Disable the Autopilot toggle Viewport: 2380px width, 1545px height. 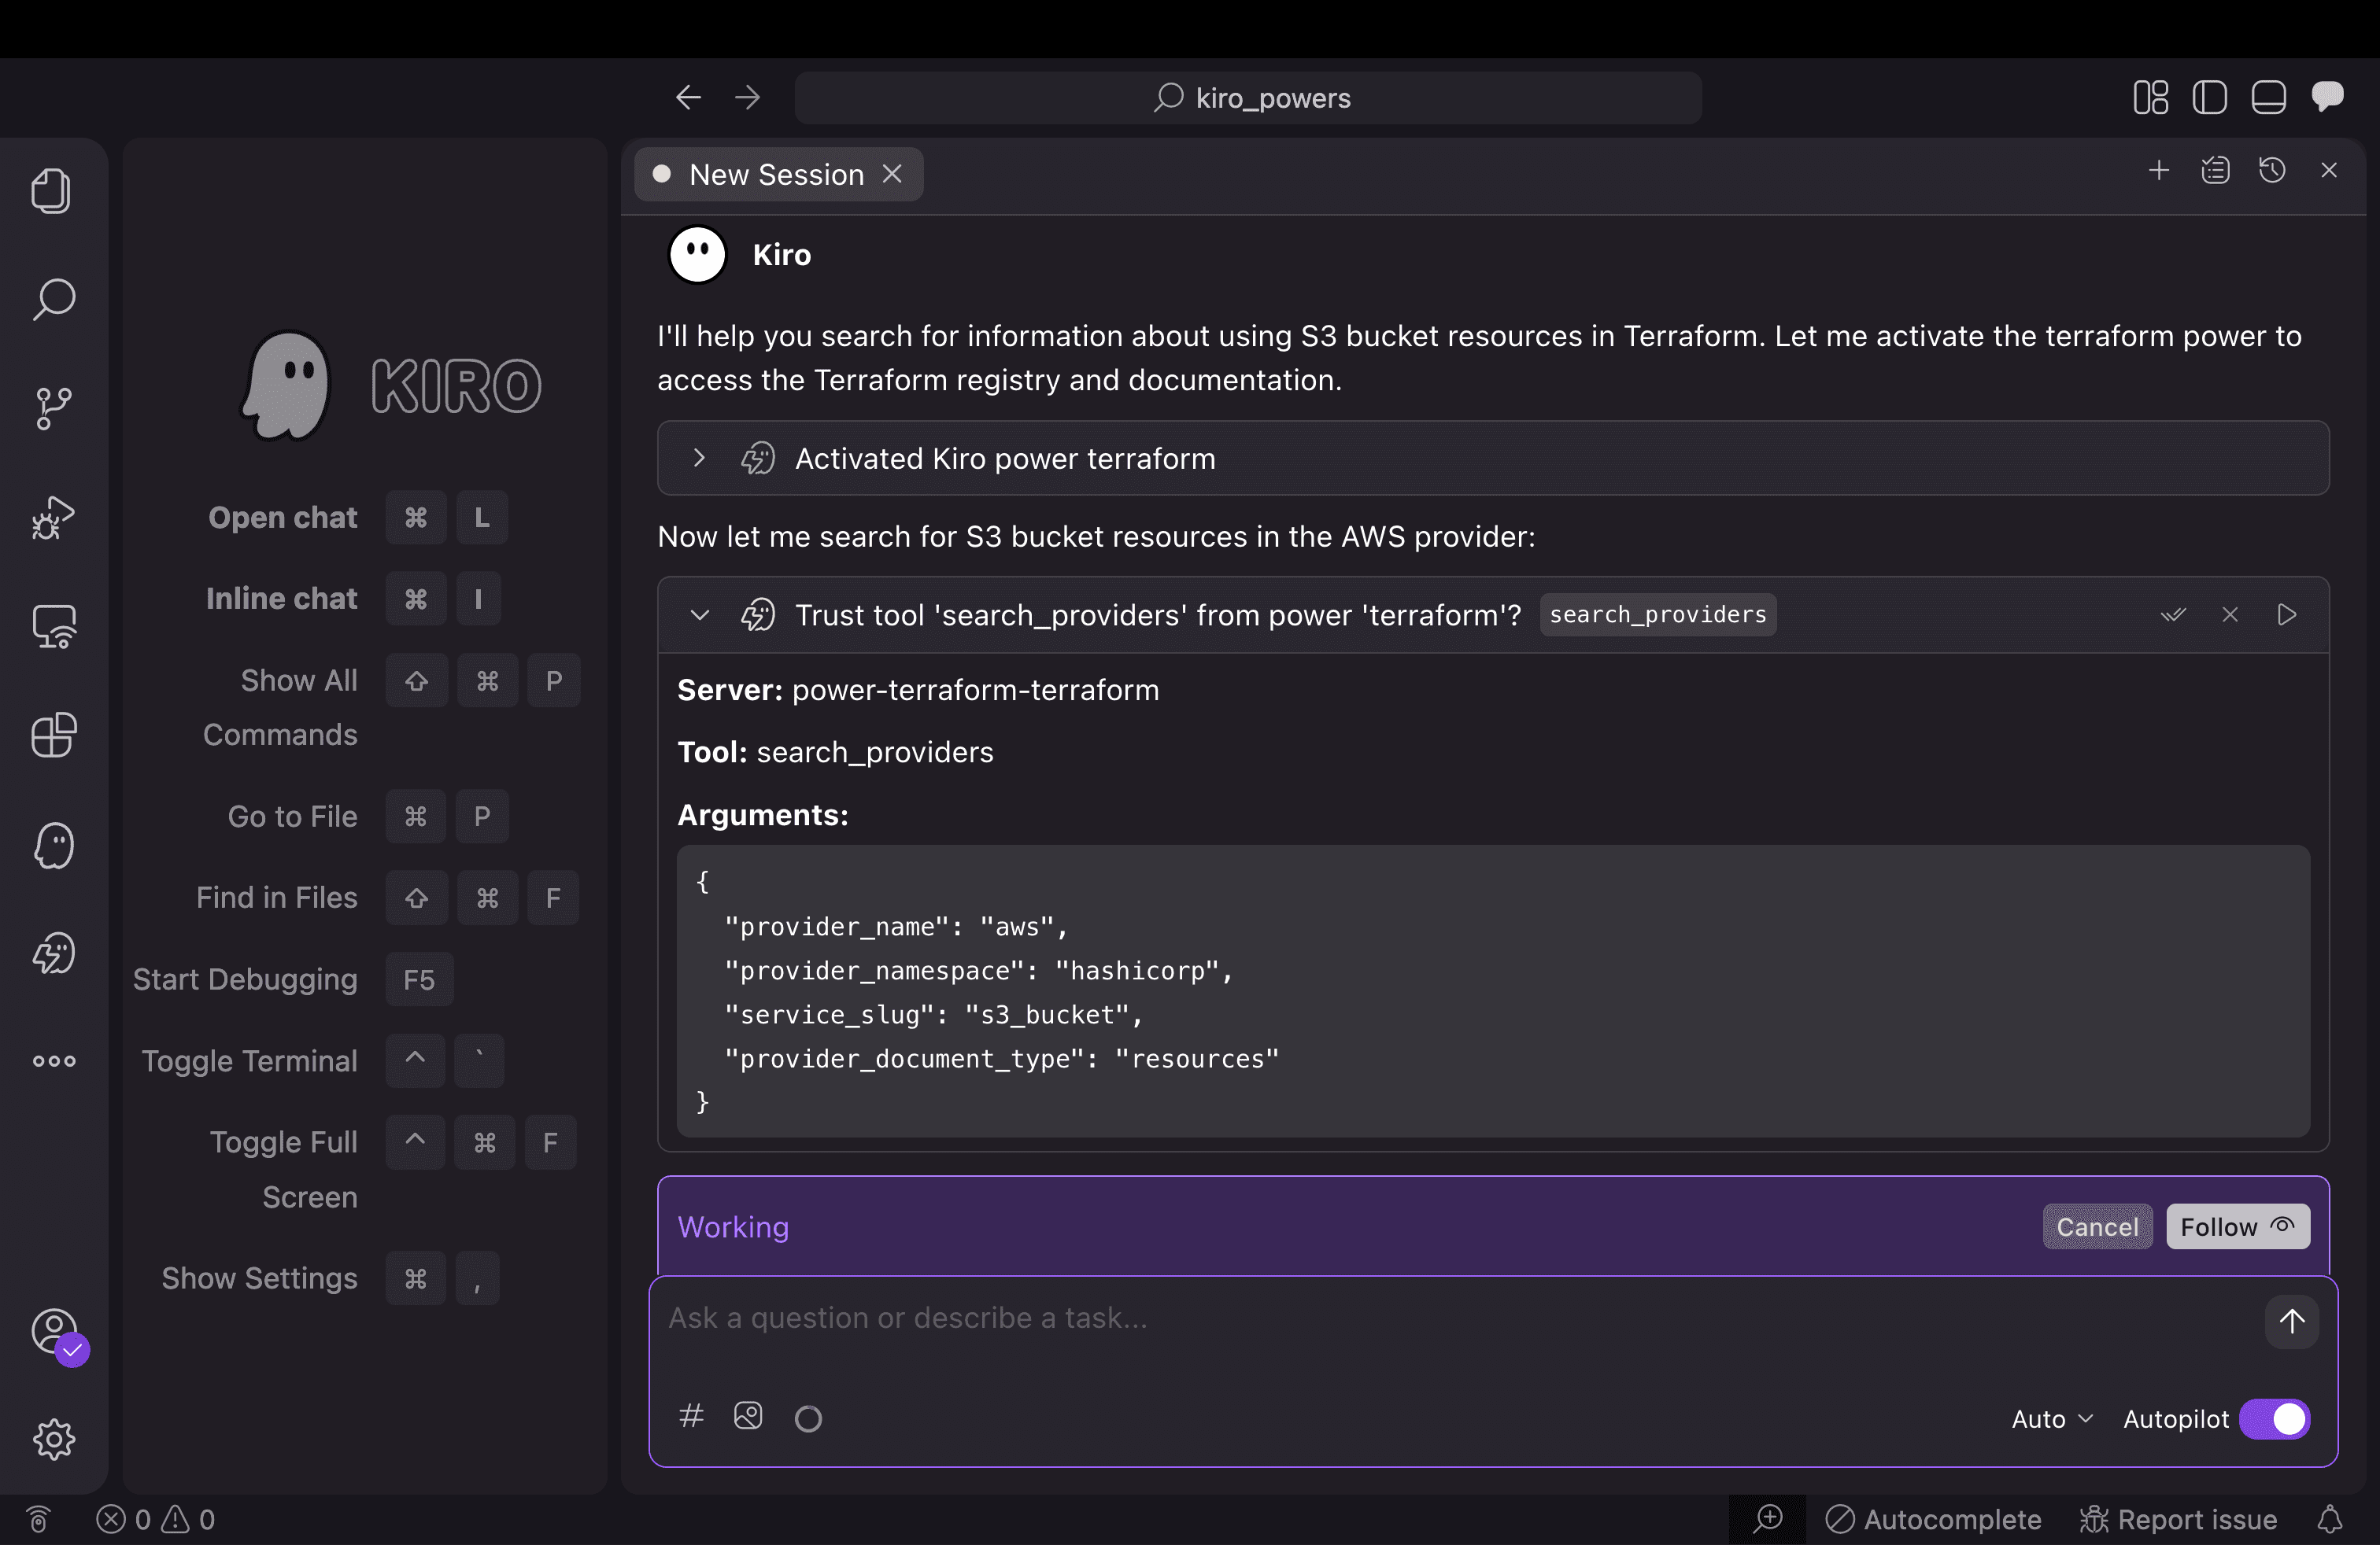(2276, 1418)
